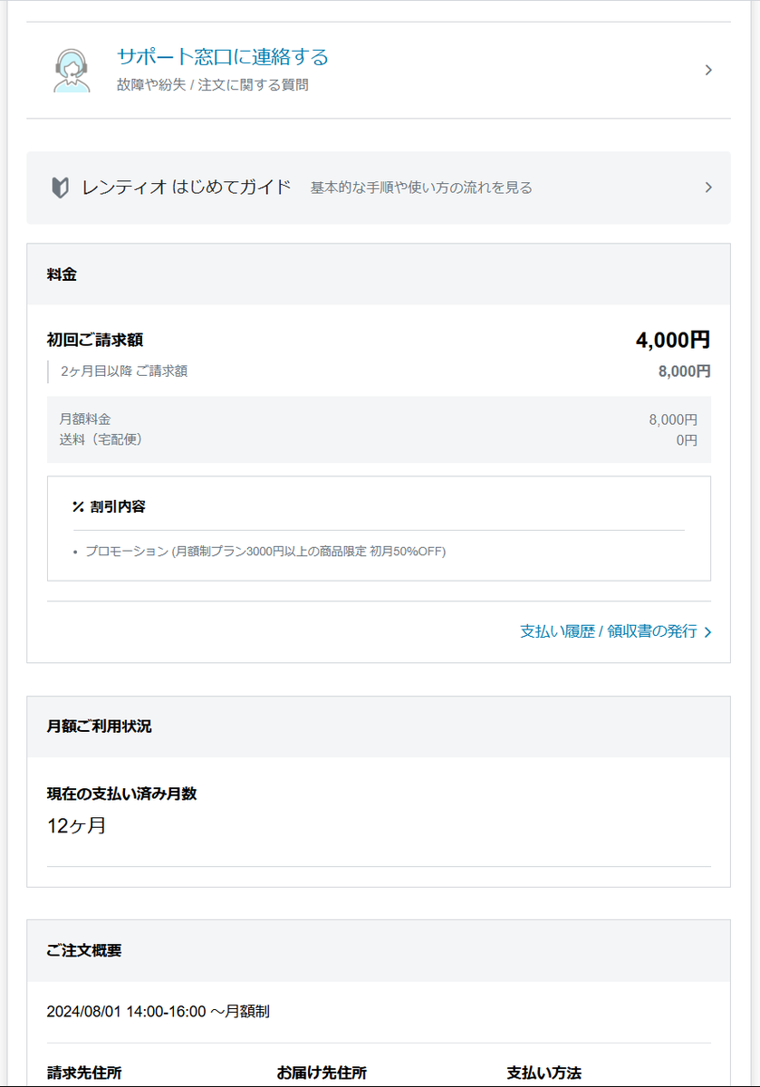Click the bold 8,000円 second-month billing amount
This screenshot has height=1087, width=760.
[685, 371]
